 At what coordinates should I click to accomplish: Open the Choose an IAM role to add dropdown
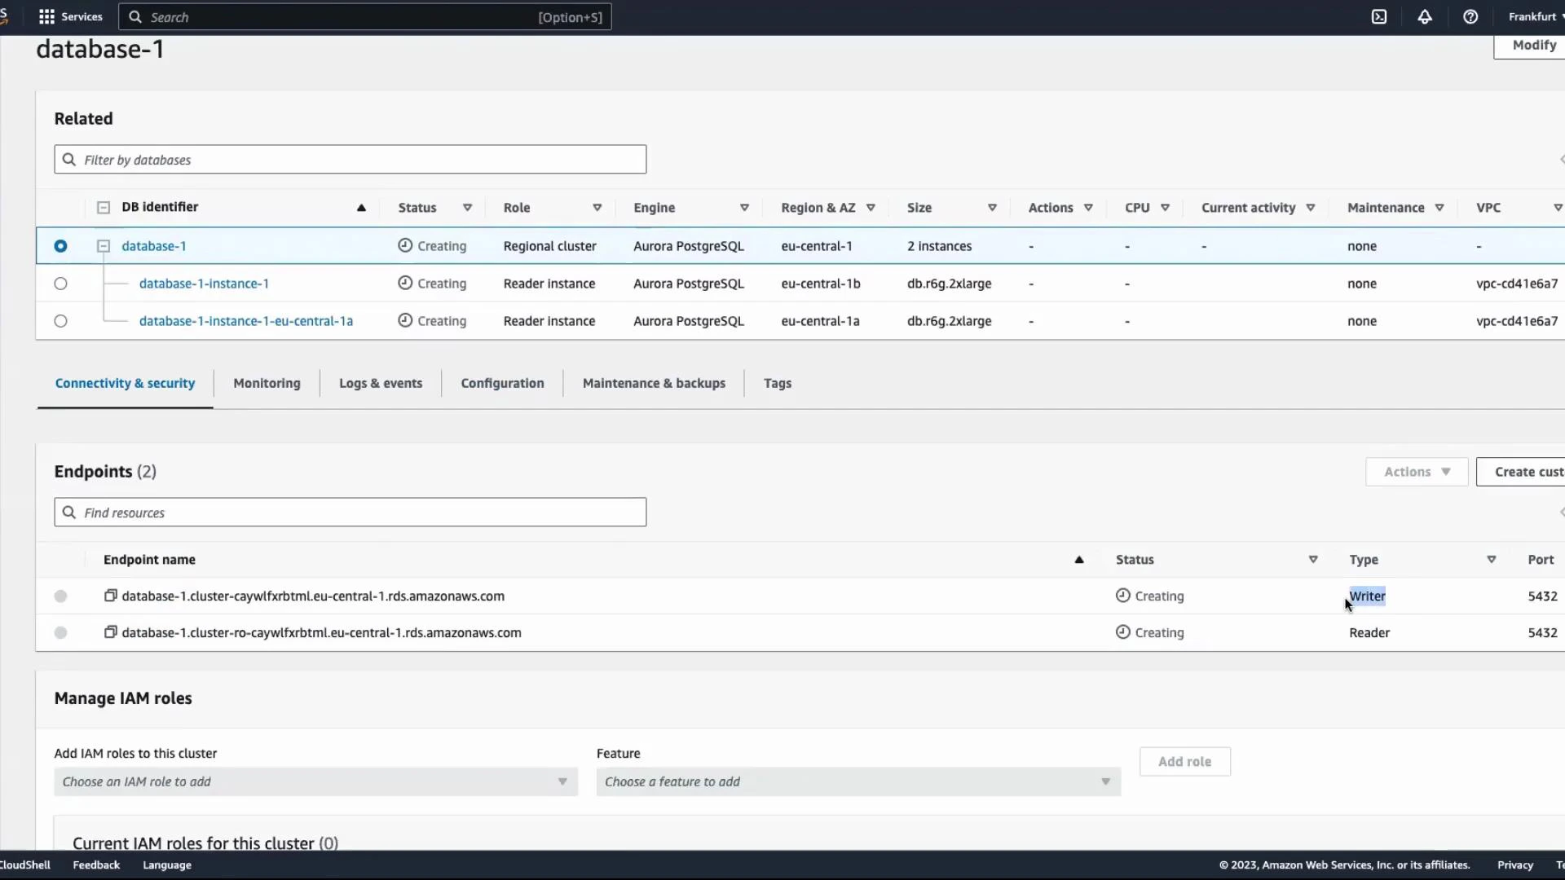(x=315, y=781)
